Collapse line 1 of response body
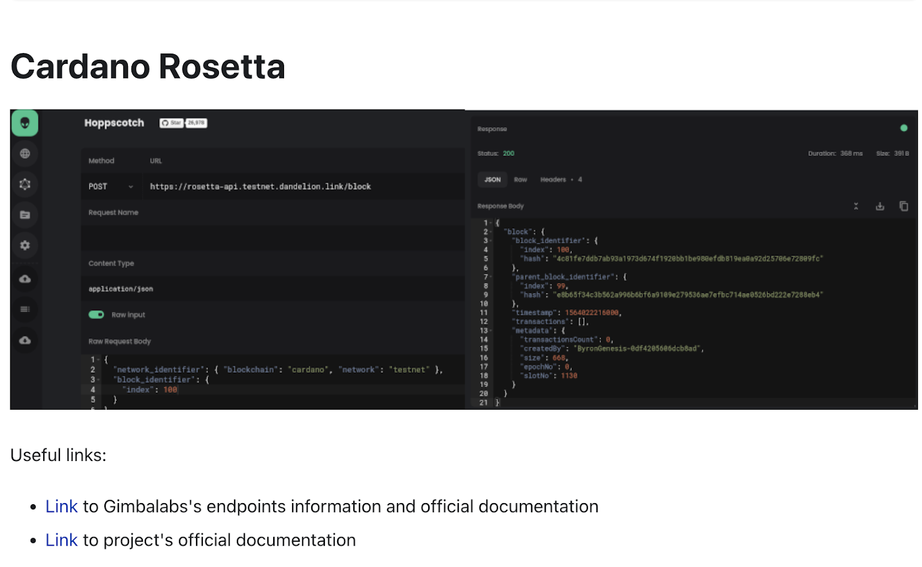The image size is (922, 567). pos(491,223)
